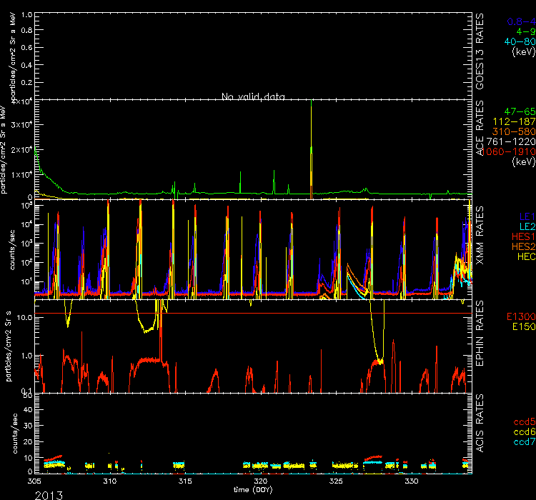The width and height of the screenshot is (536, 500).
Task: Click the 2013 year label
Action: pos(48,494)
